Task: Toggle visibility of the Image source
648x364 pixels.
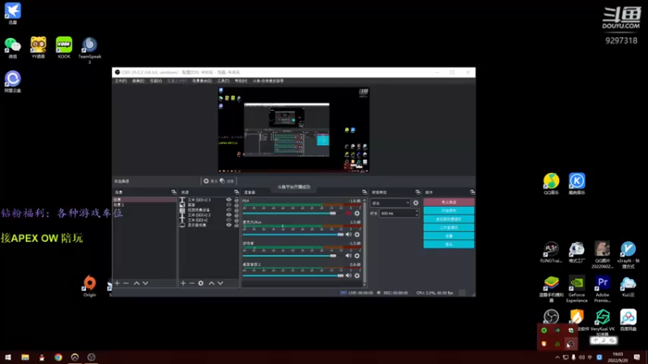Action: [x=228, y=205]
